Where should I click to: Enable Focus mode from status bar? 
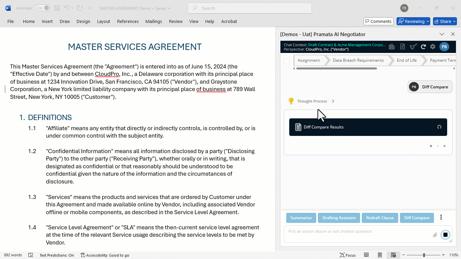(x=348, y=255)
